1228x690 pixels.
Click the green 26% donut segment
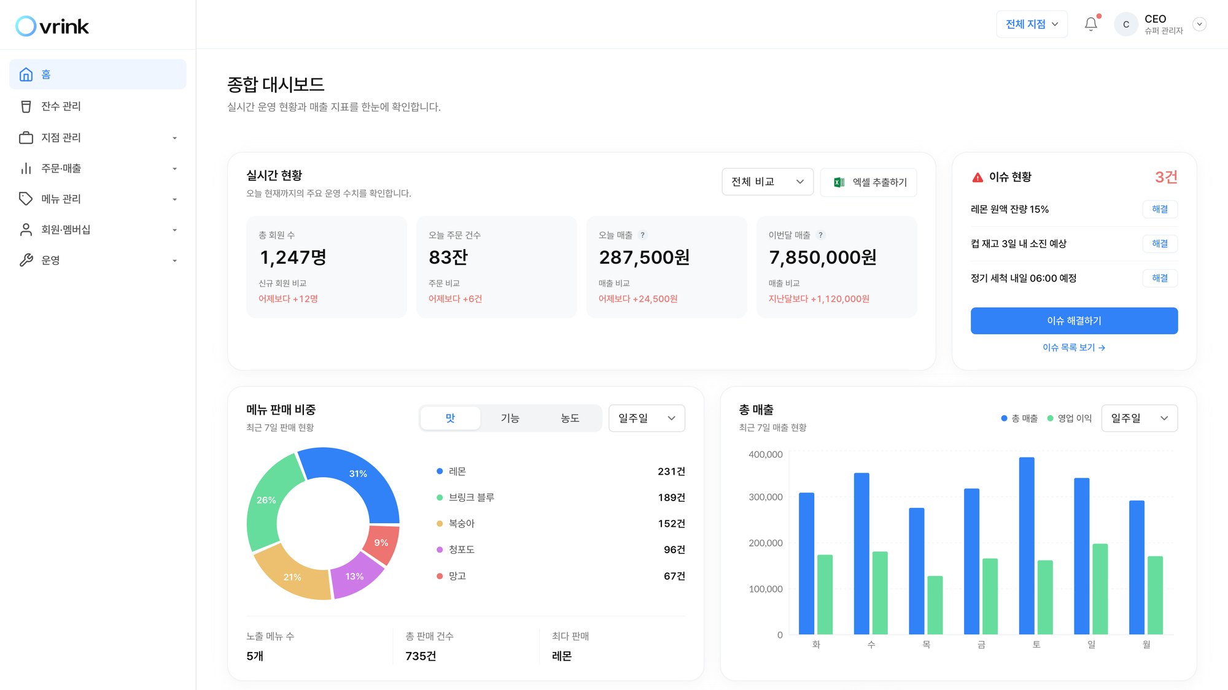point(266,500)
